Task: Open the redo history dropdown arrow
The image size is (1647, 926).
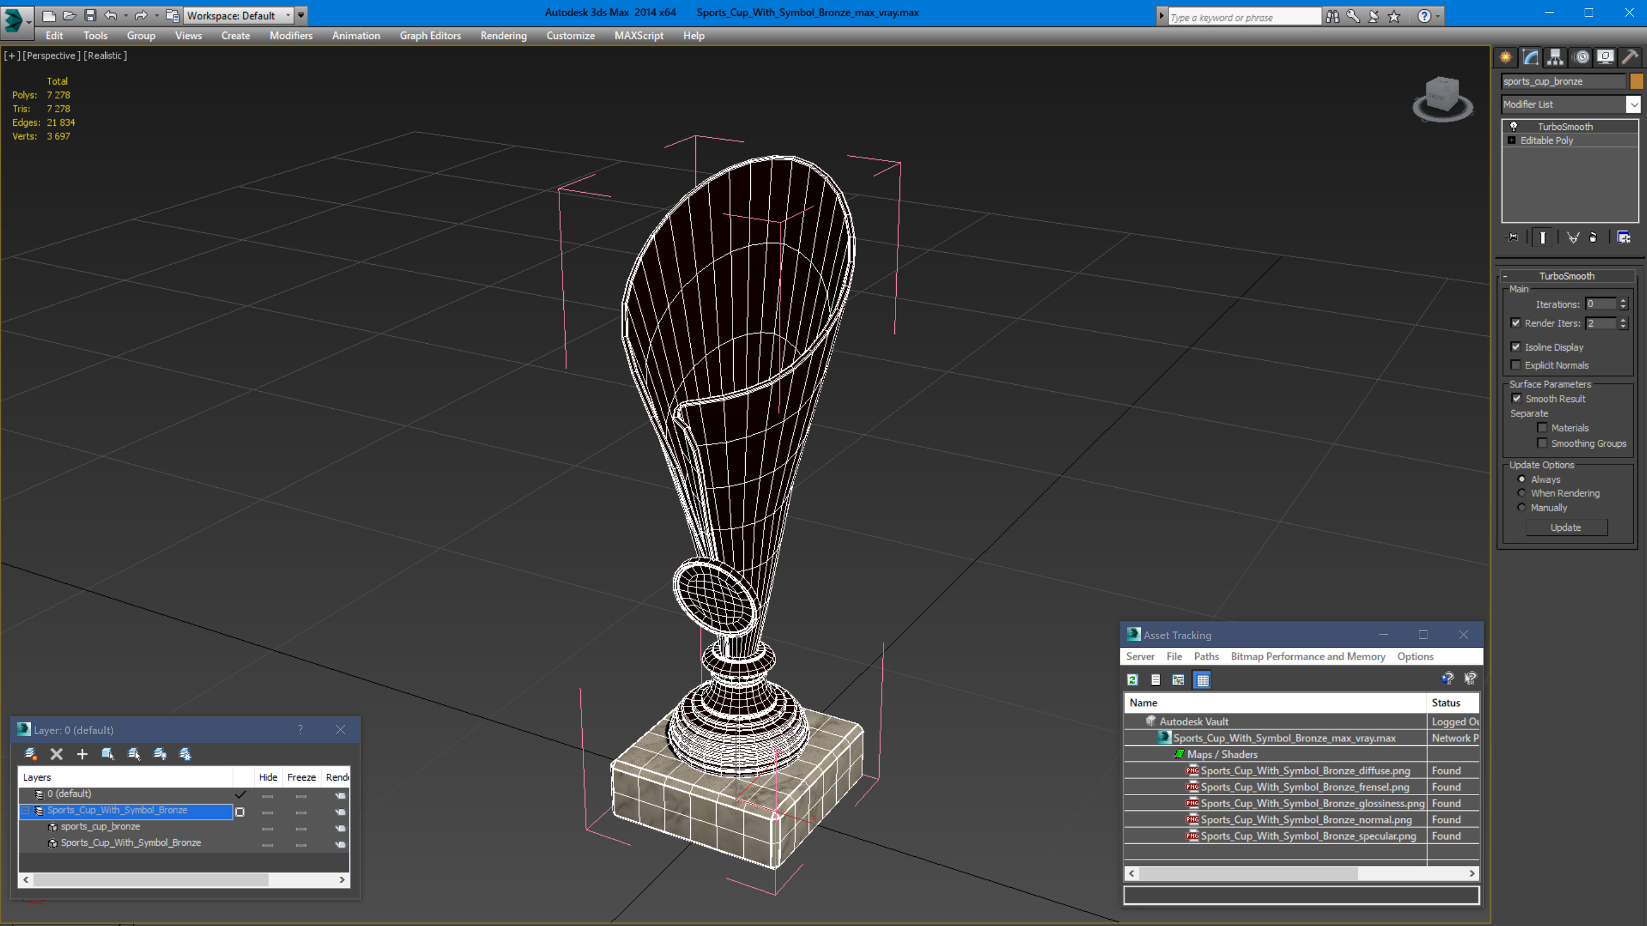Action: [157, 15]
